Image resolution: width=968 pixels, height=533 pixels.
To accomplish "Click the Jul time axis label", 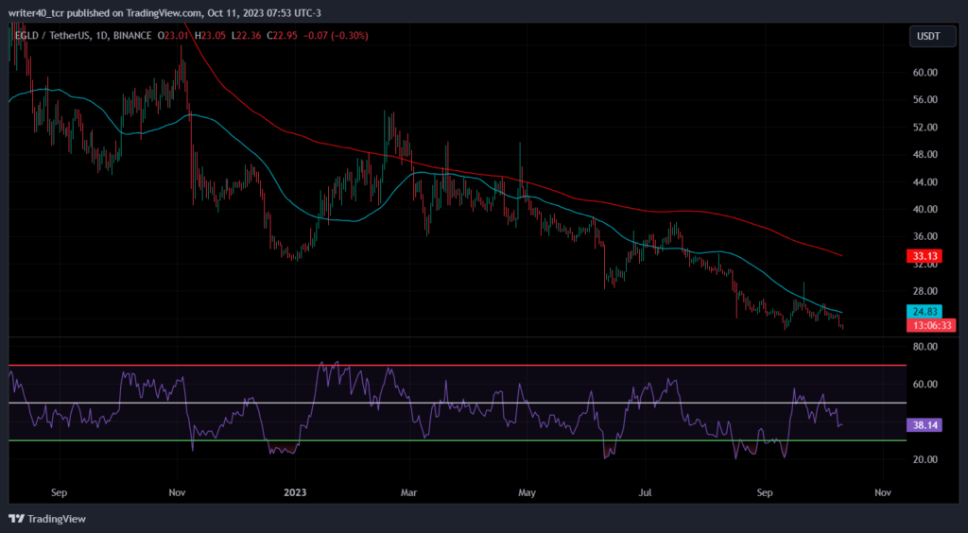I will click(x=645, y=493).
